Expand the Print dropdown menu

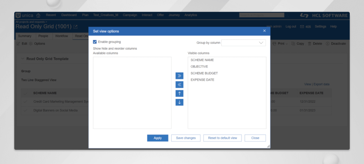tap(281, 44)
